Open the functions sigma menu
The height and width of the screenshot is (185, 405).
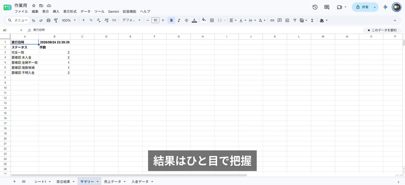pos(312,20)
